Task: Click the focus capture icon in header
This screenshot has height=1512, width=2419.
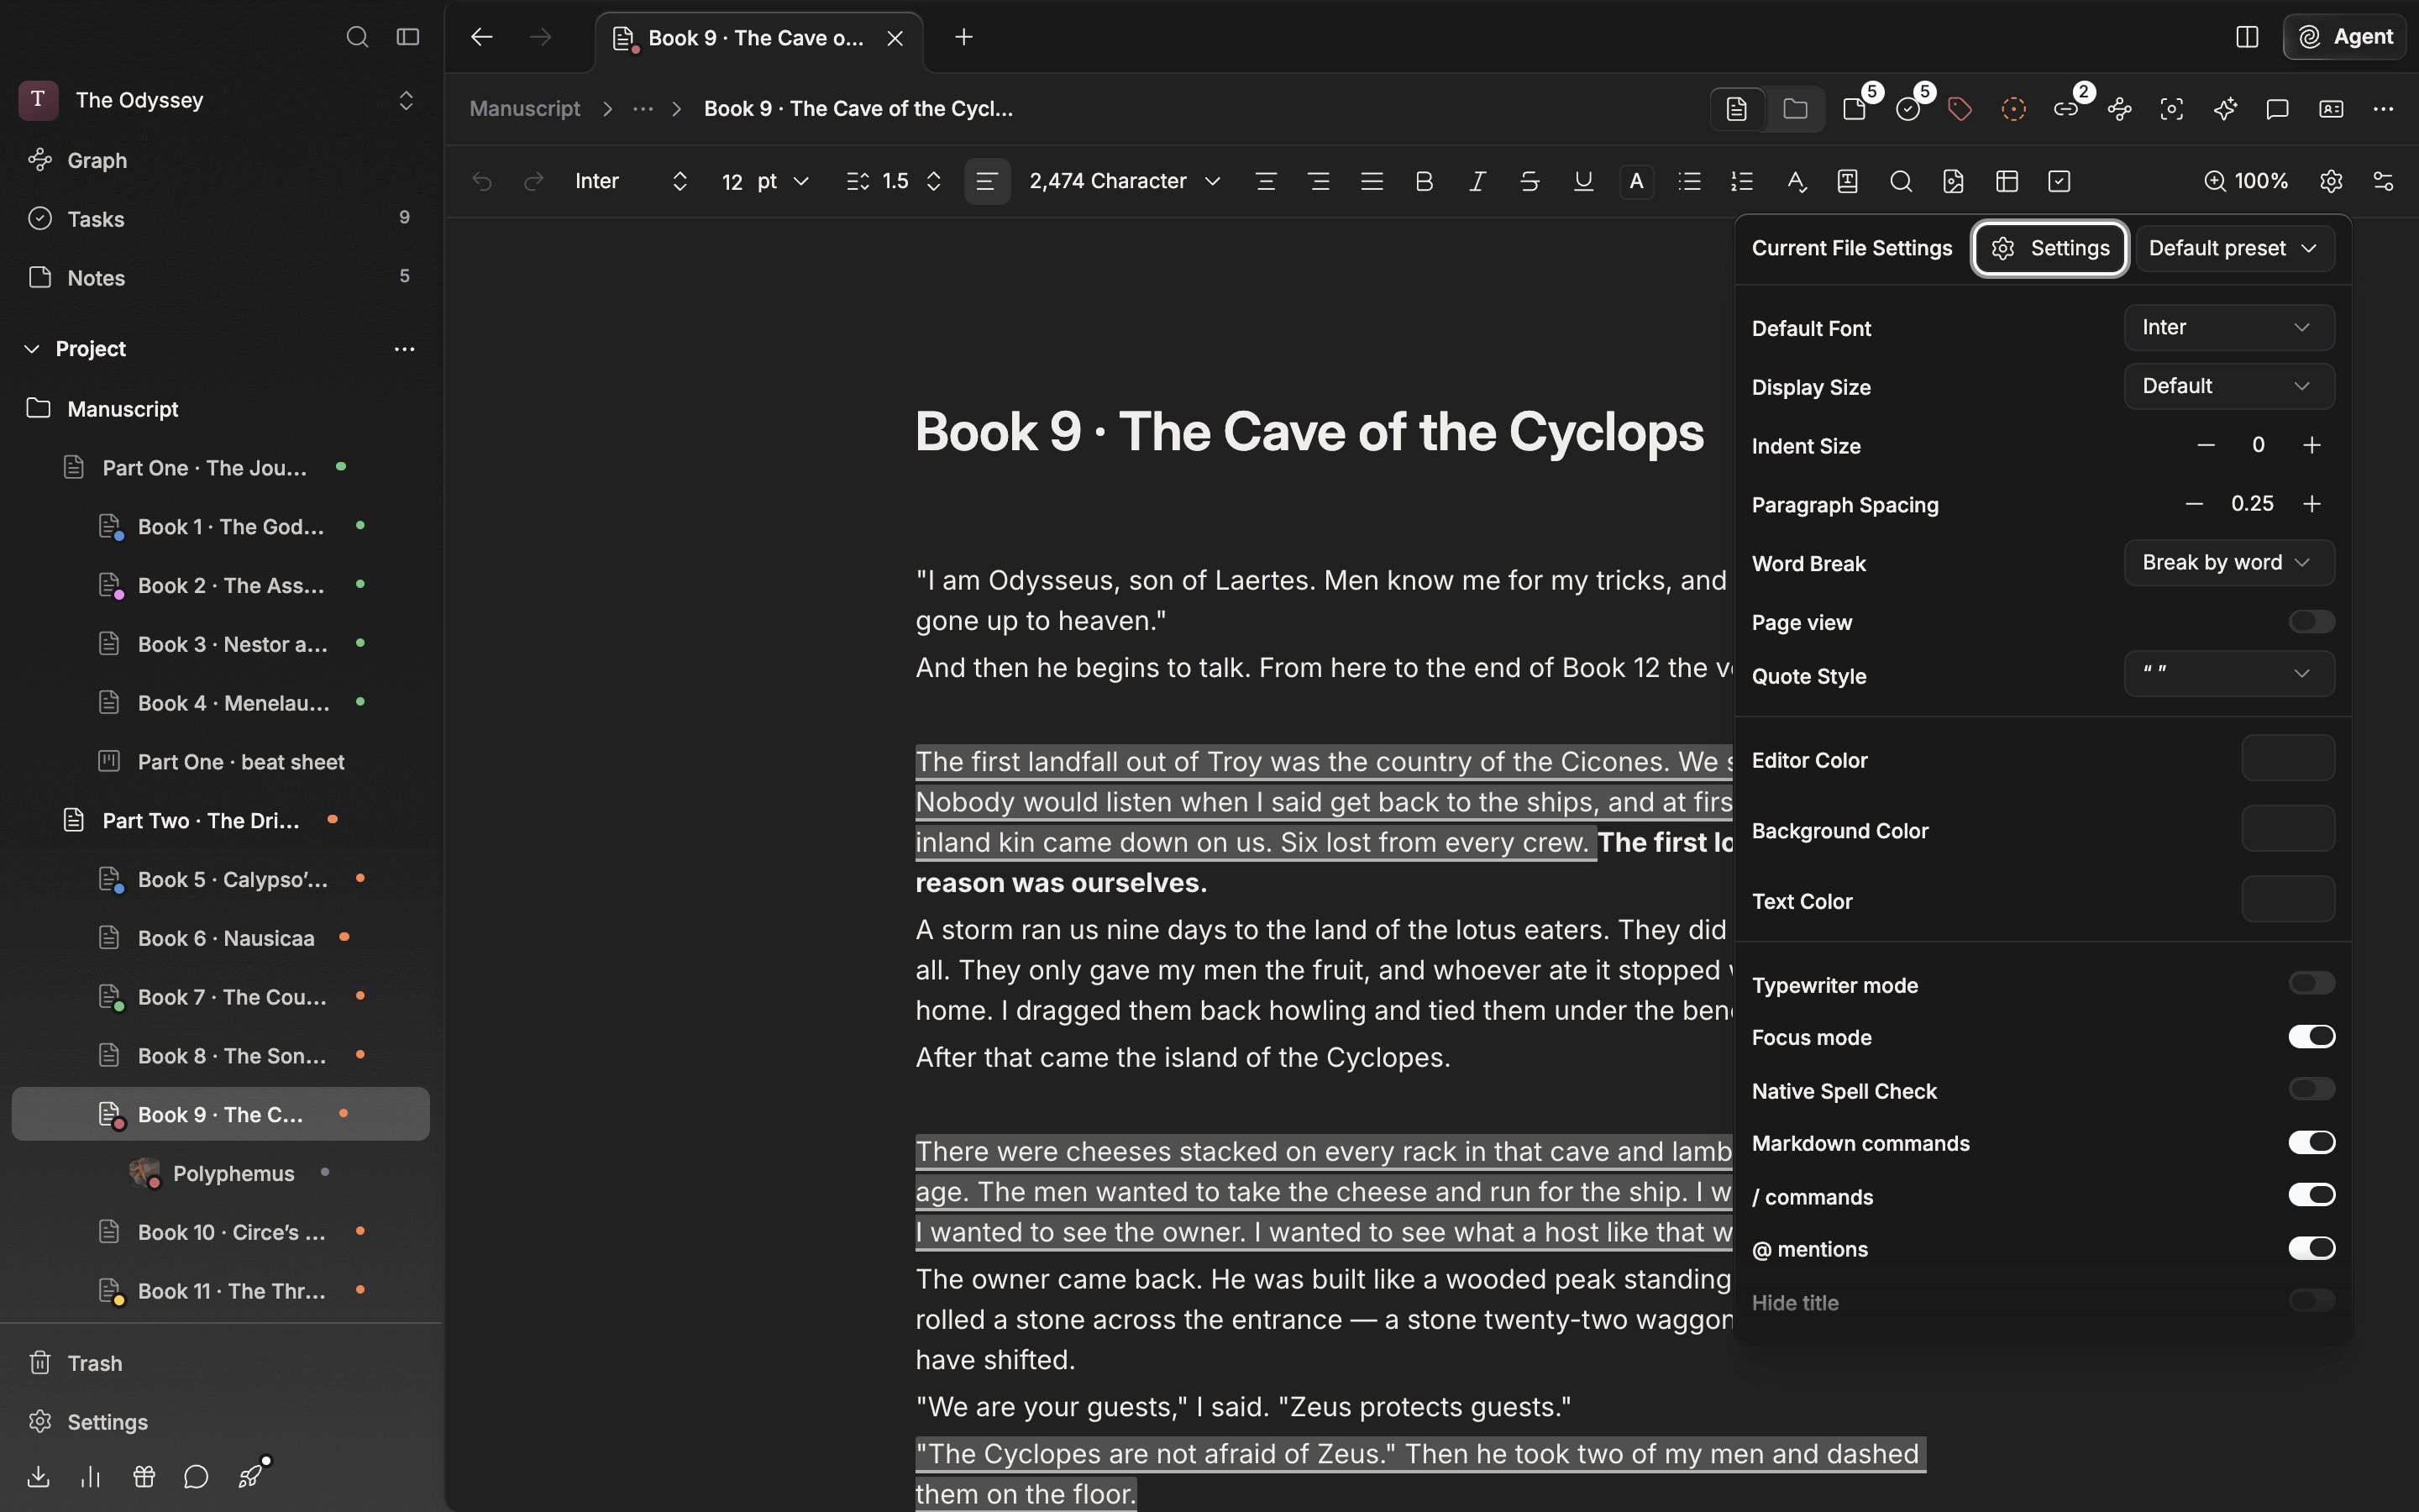Action: point(2171,108)
